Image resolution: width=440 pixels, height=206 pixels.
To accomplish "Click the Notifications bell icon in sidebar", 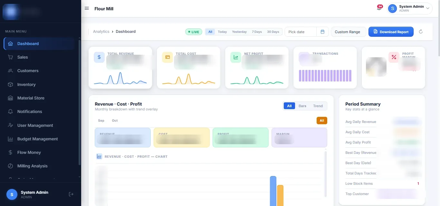I will pyautogui.click(x=11, y=112).
